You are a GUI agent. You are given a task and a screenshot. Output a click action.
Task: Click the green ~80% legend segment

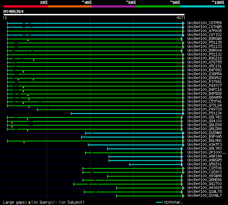[x=158, y=6]
